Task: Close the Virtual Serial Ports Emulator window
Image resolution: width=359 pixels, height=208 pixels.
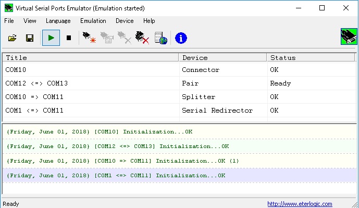Action: click(346, 8)
